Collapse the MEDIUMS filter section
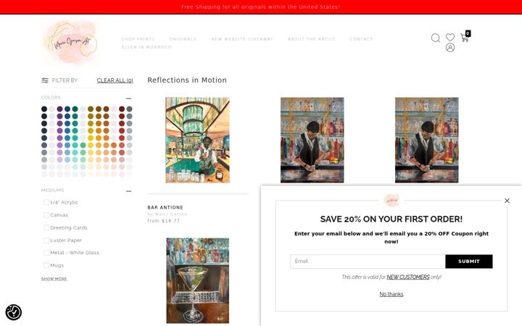The height and width of the screenshot is (326, 522). coord(129,191)
